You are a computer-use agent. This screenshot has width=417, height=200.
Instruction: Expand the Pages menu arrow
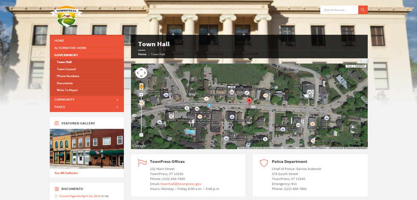pos(117,107)
